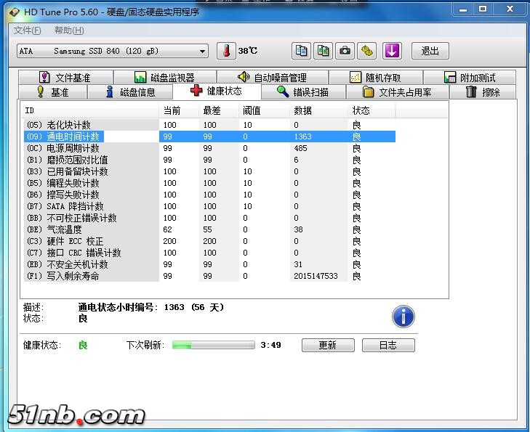Screen dimensions: 530x432
Task: Click the 日志 log button
Action: coord(388,346)
